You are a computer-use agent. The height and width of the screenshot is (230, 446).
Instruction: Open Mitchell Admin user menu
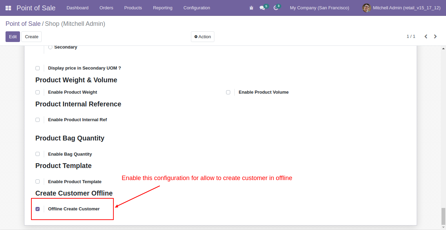(401, 8)
